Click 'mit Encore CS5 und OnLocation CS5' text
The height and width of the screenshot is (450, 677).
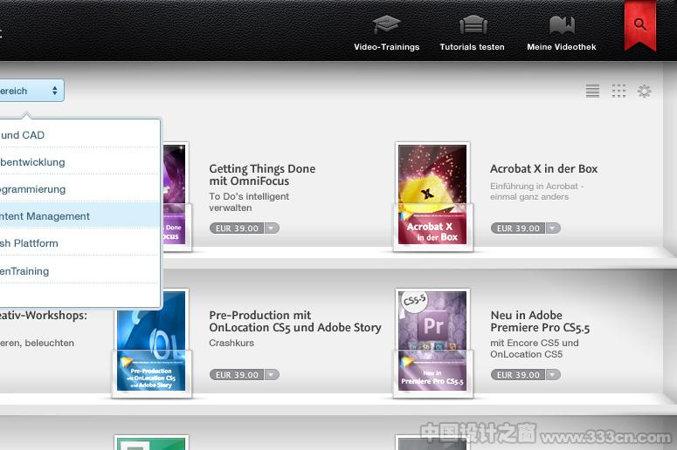(535, 348)
